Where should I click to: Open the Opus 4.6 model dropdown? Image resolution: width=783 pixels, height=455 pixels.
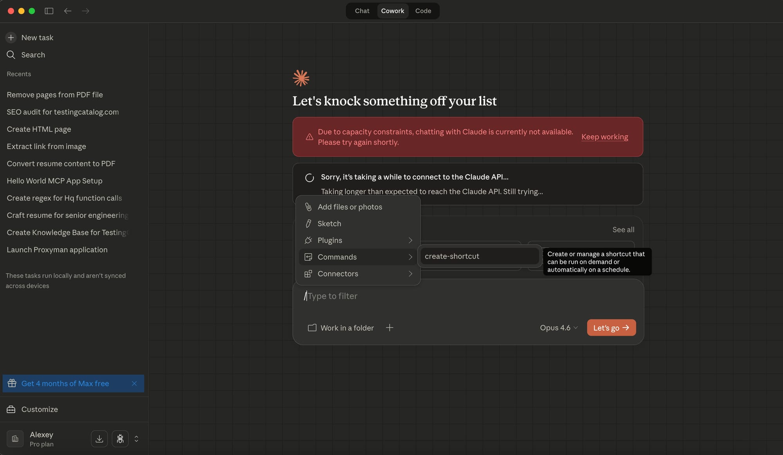point(559,328)
